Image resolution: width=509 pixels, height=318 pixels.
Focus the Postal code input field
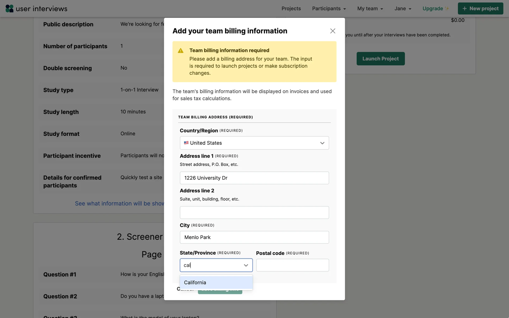(292, 265)
